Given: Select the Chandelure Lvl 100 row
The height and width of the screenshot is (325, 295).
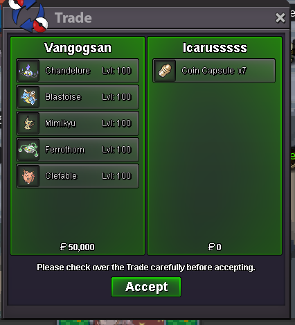Looking at the screenshot, I should (78, 71).
